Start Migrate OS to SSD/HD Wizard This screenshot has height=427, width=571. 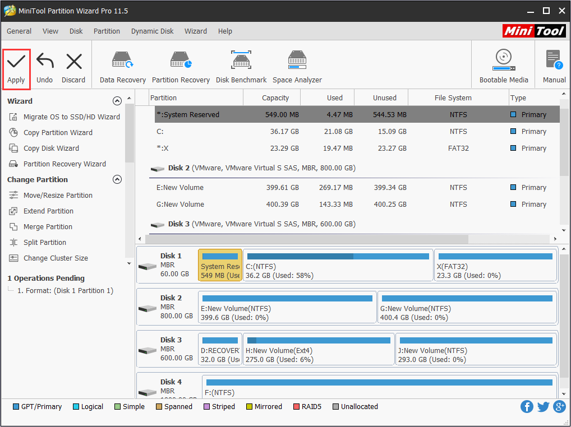click(64, 117)
